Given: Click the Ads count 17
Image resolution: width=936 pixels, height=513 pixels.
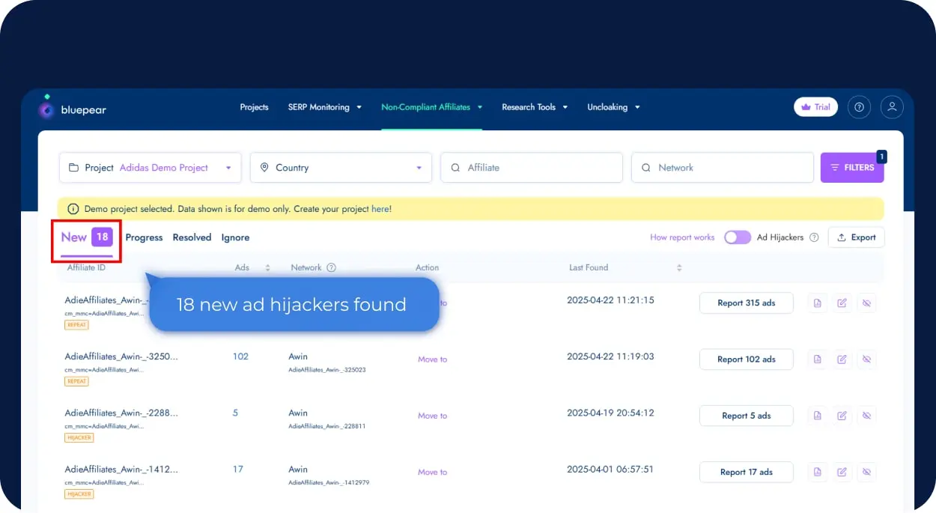Looking at the screenshot, I should (x=238, y=470).
